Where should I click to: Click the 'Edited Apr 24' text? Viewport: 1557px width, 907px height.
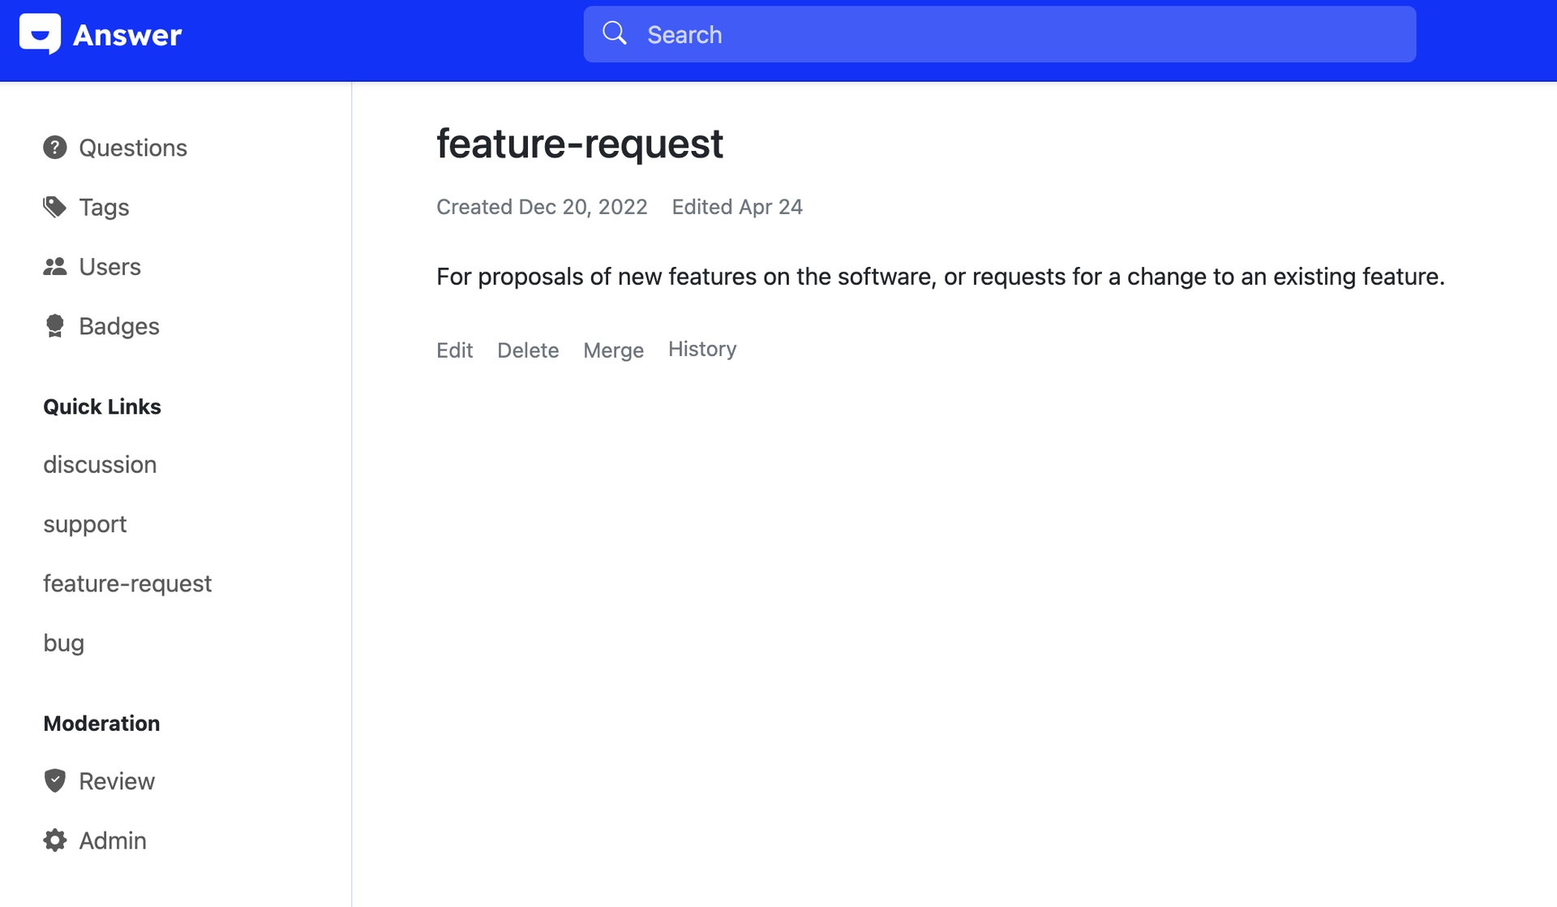pyautogui.click(x=737, y=207)
